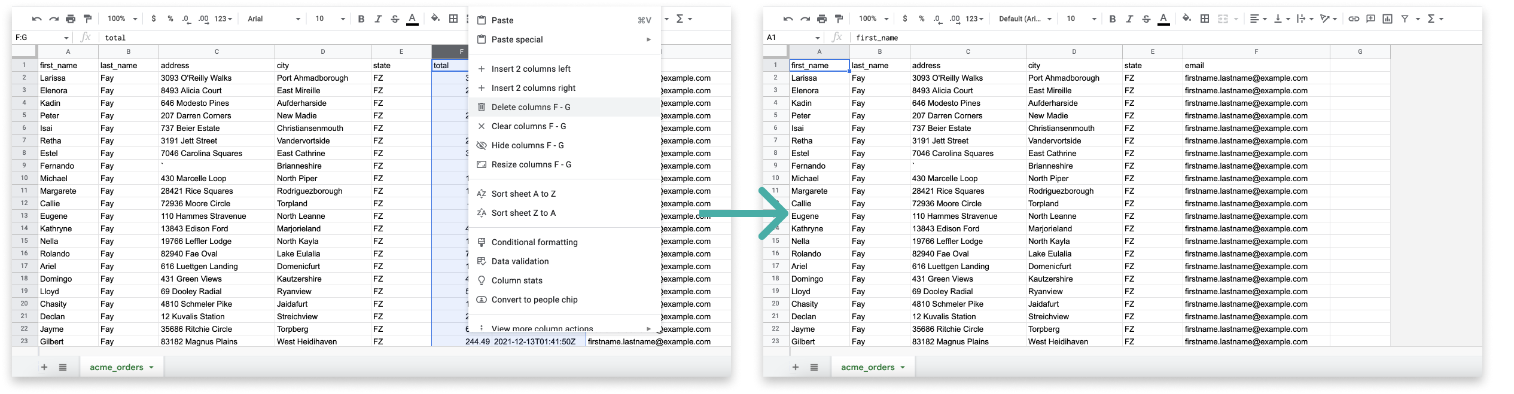Choose Sort sheet A to Z
The width and height of the screenshot is (1514, 394).
tap(565, 194)
